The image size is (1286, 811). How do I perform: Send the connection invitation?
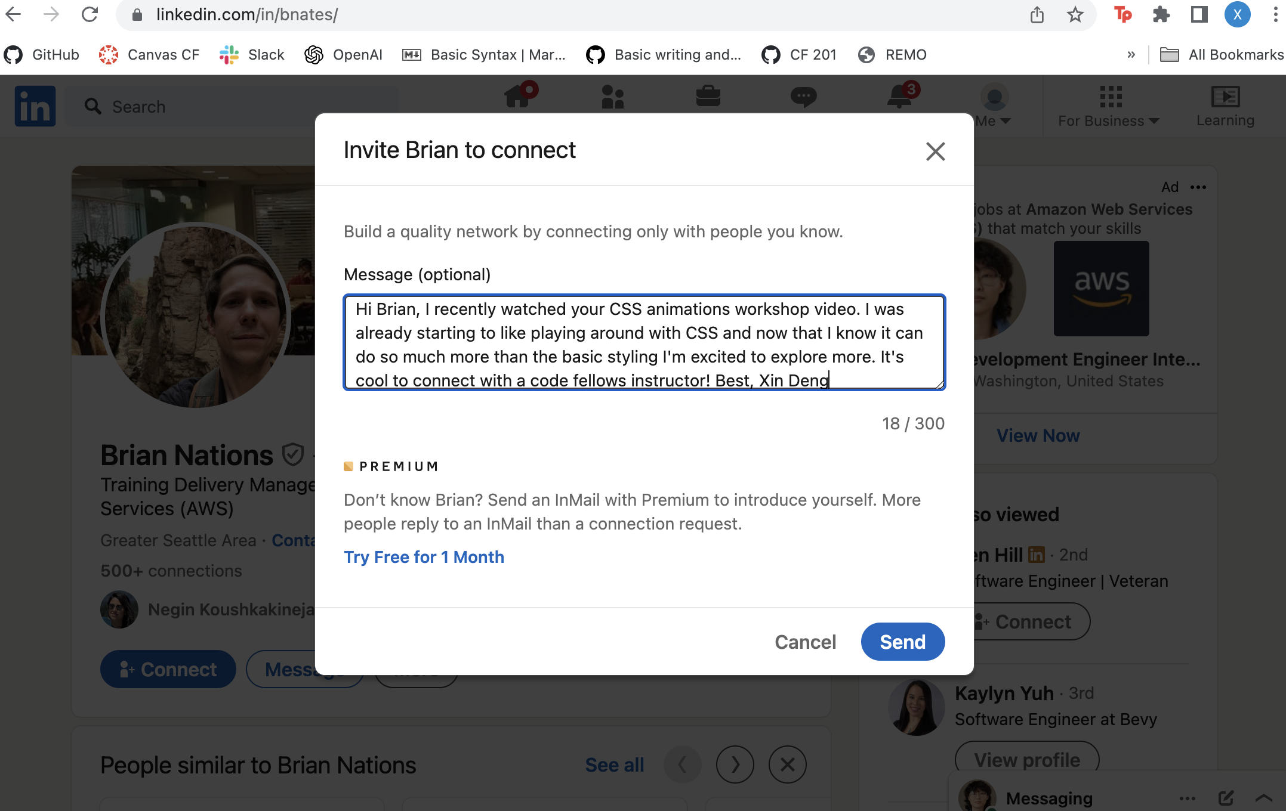tap(902, 642)
